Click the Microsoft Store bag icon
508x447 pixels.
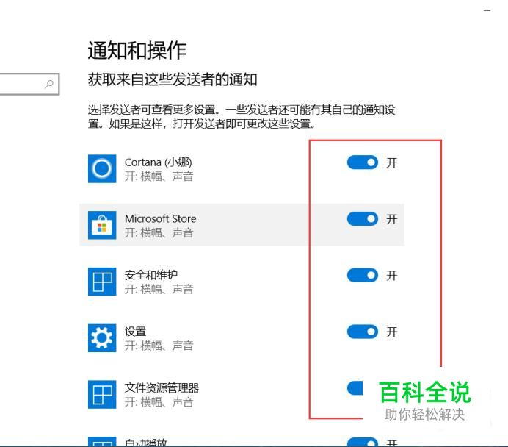(102, 225)
